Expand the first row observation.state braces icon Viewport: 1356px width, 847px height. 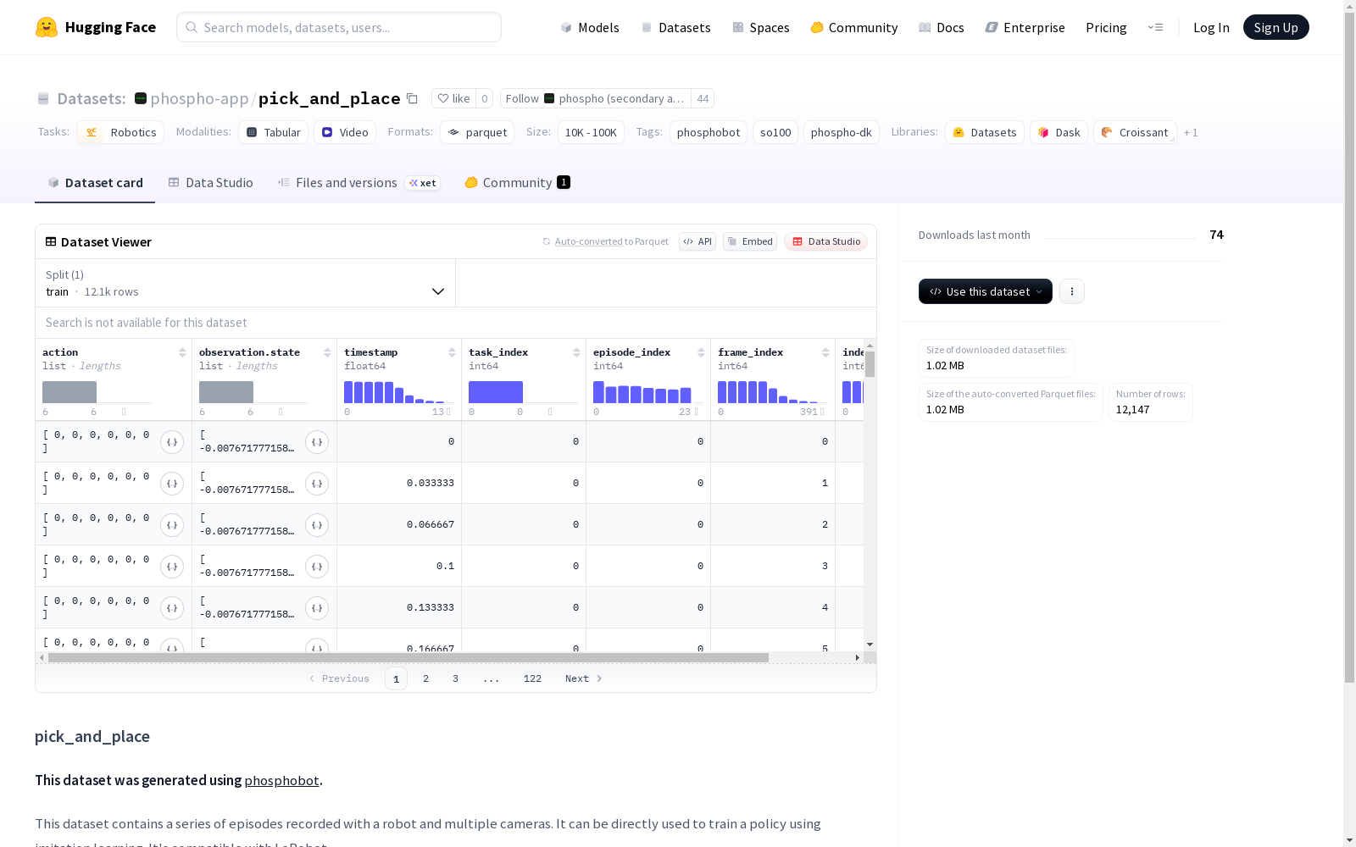317,442
